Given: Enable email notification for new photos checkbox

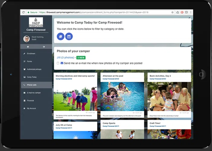Looking at the screenshot, I should click(58, 63).
